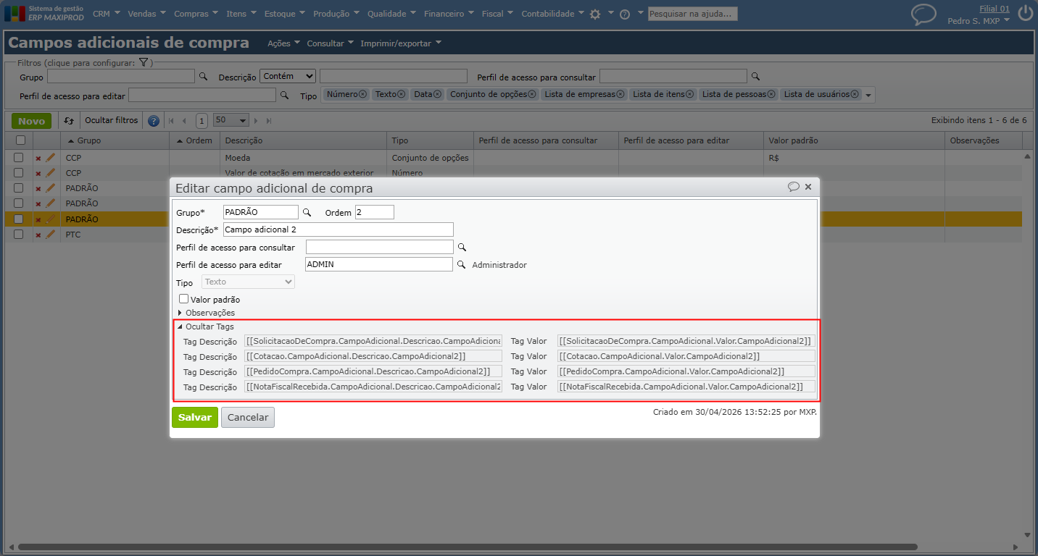The width and height of the screenshot is (1038, 556).
Task: Open the comment bubble in the dialog header
Action: tap(794, 187)
